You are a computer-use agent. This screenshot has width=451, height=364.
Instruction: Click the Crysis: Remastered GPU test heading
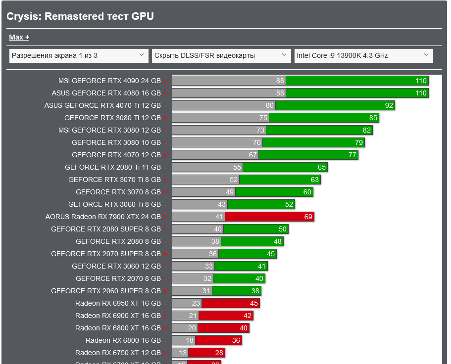[80, 16]
